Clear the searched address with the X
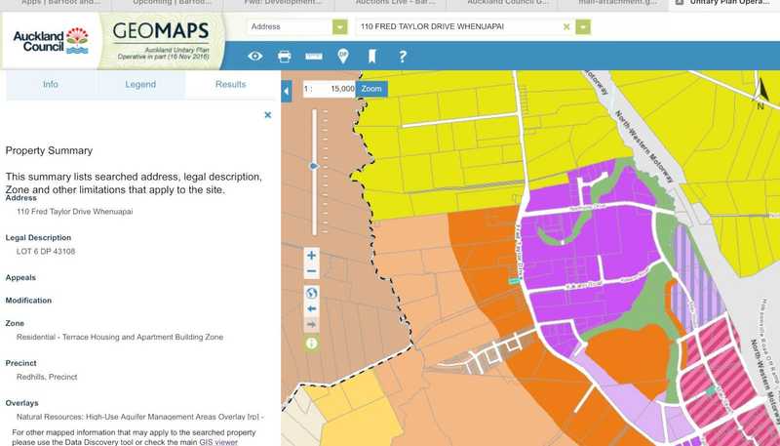The width and height of the screenshot is (780, 446). pos(566,27)
